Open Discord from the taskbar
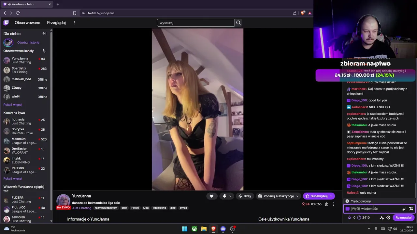 point(223,229)
